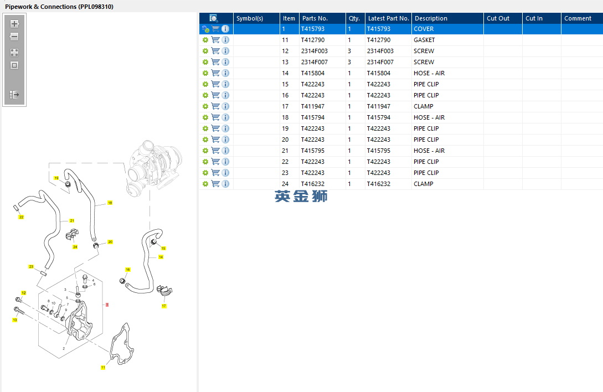
Task: Select callout 11 on the diagram
Action: pyautogui.click(x=103, y=368)
